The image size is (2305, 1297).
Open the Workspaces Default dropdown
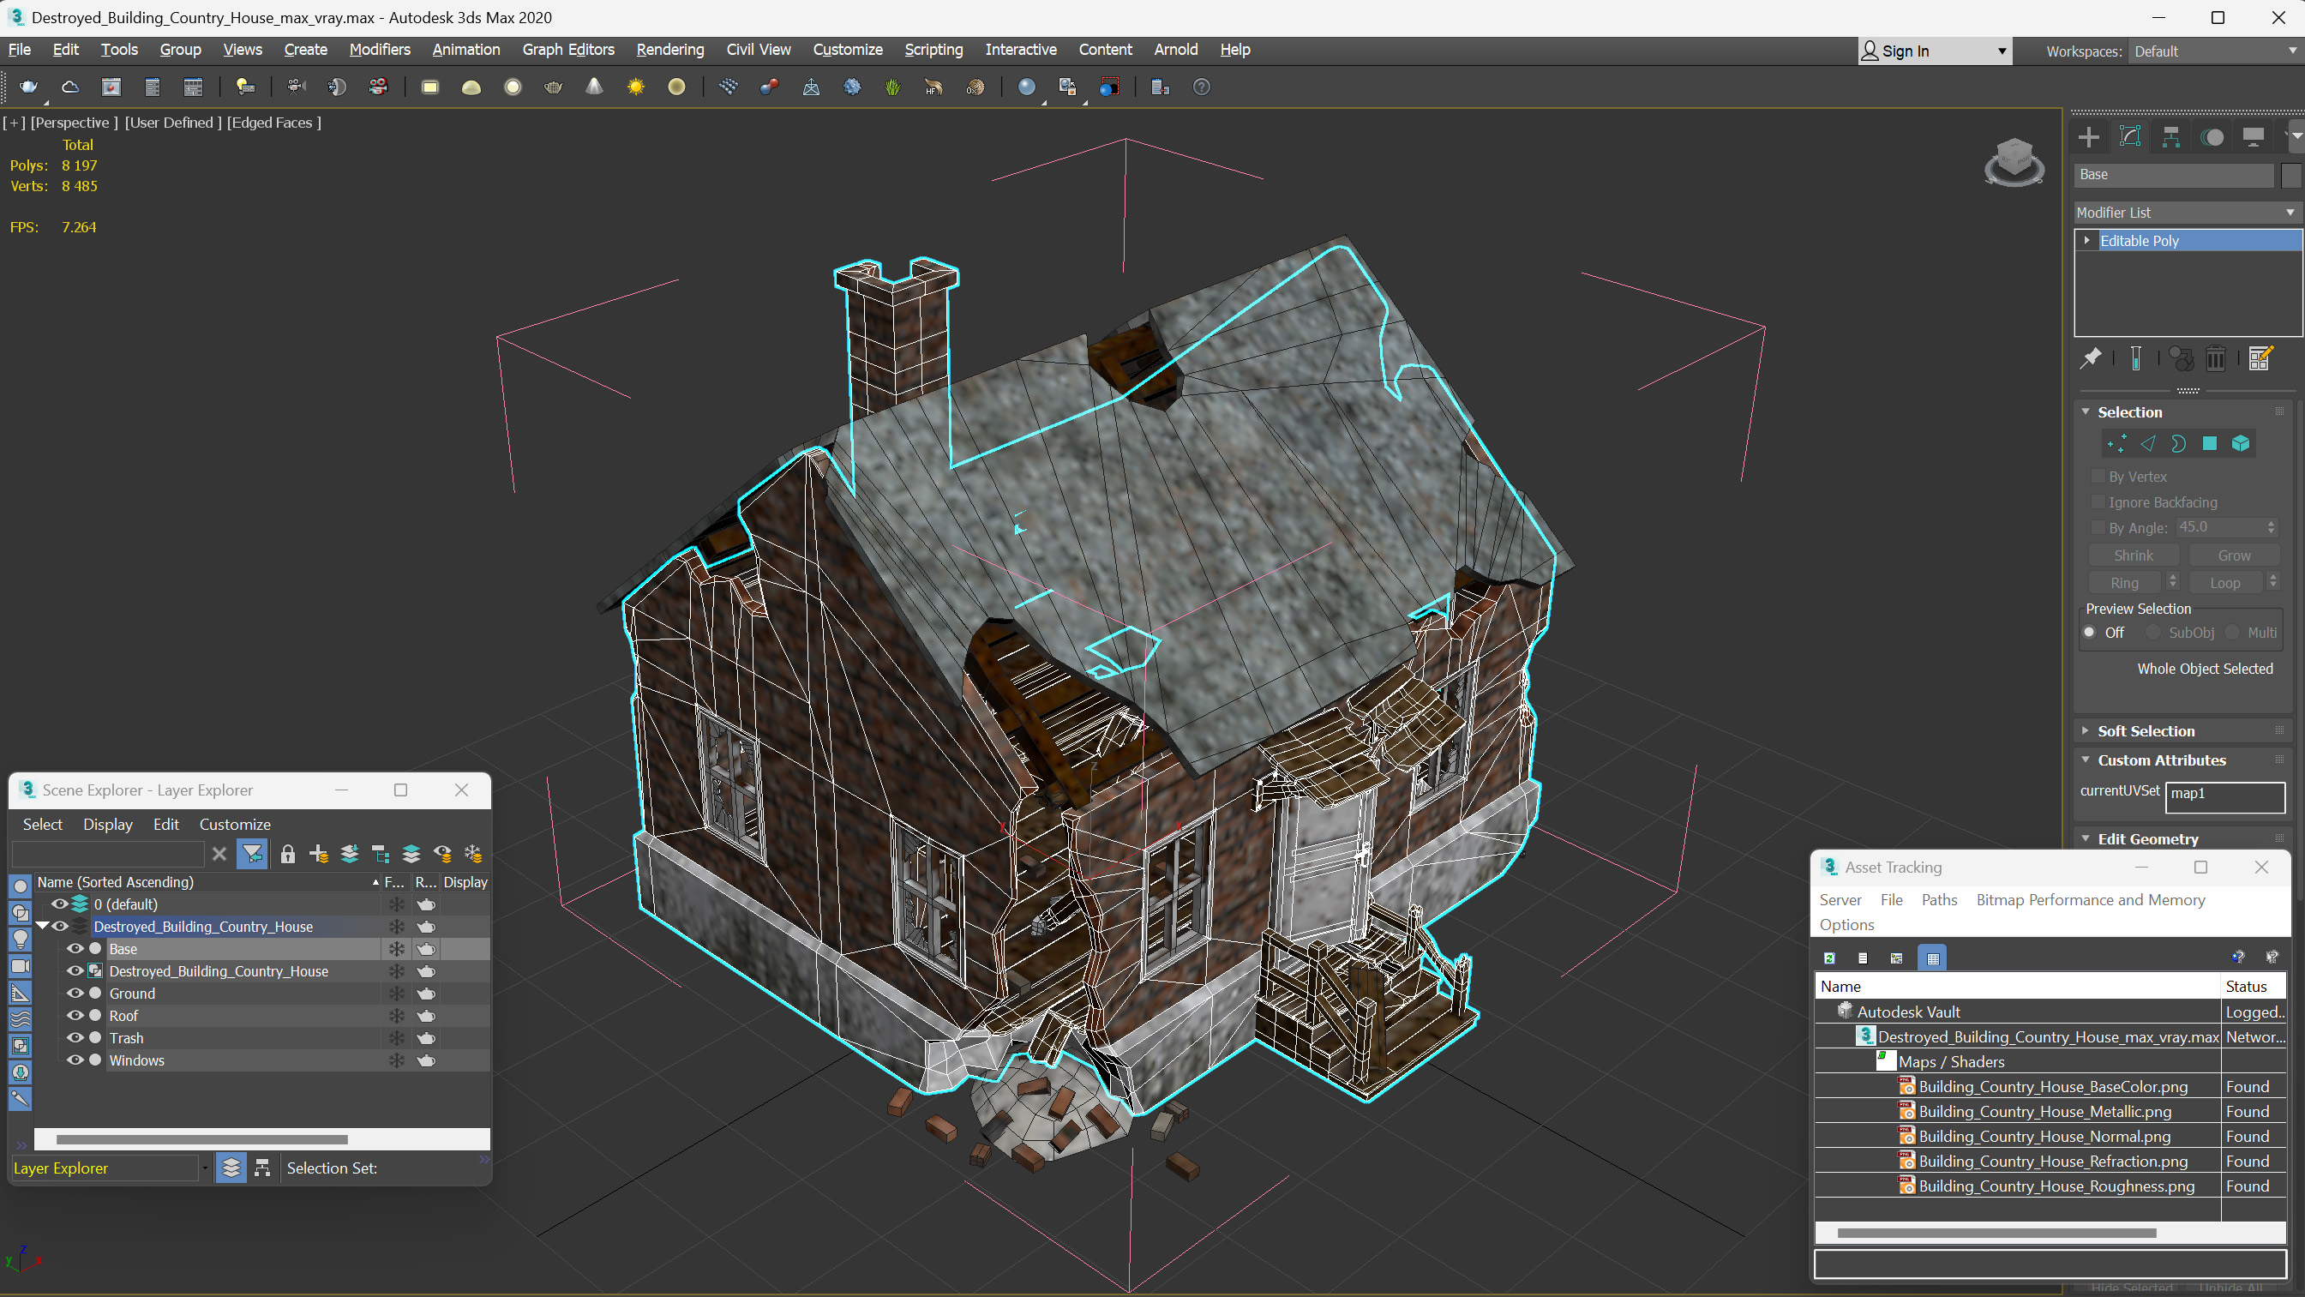tap(2215, 51)
